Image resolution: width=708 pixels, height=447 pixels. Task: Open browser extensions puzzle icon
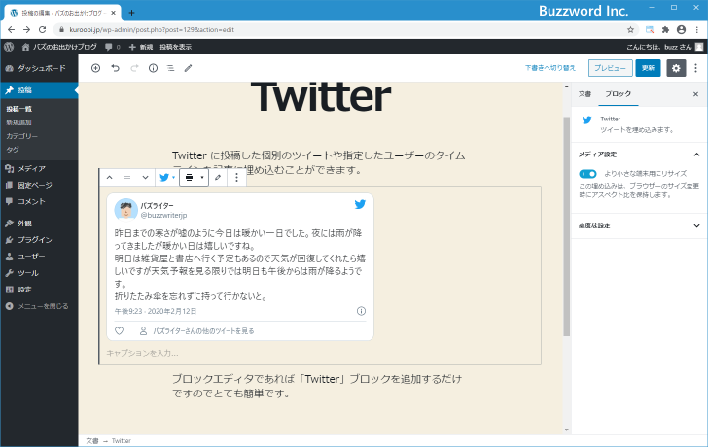click(x=665, y=30)
